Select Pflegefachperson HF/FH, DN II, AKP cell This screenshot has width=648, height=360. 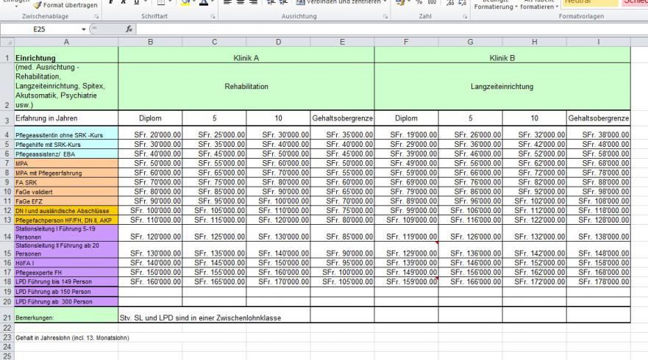[x=66, y=220]
